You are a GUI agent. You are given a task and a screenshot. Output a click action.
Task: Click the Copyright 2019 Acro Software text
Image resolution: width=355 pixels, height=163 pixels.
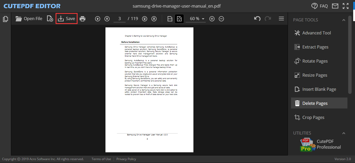(x=43, y=159)
